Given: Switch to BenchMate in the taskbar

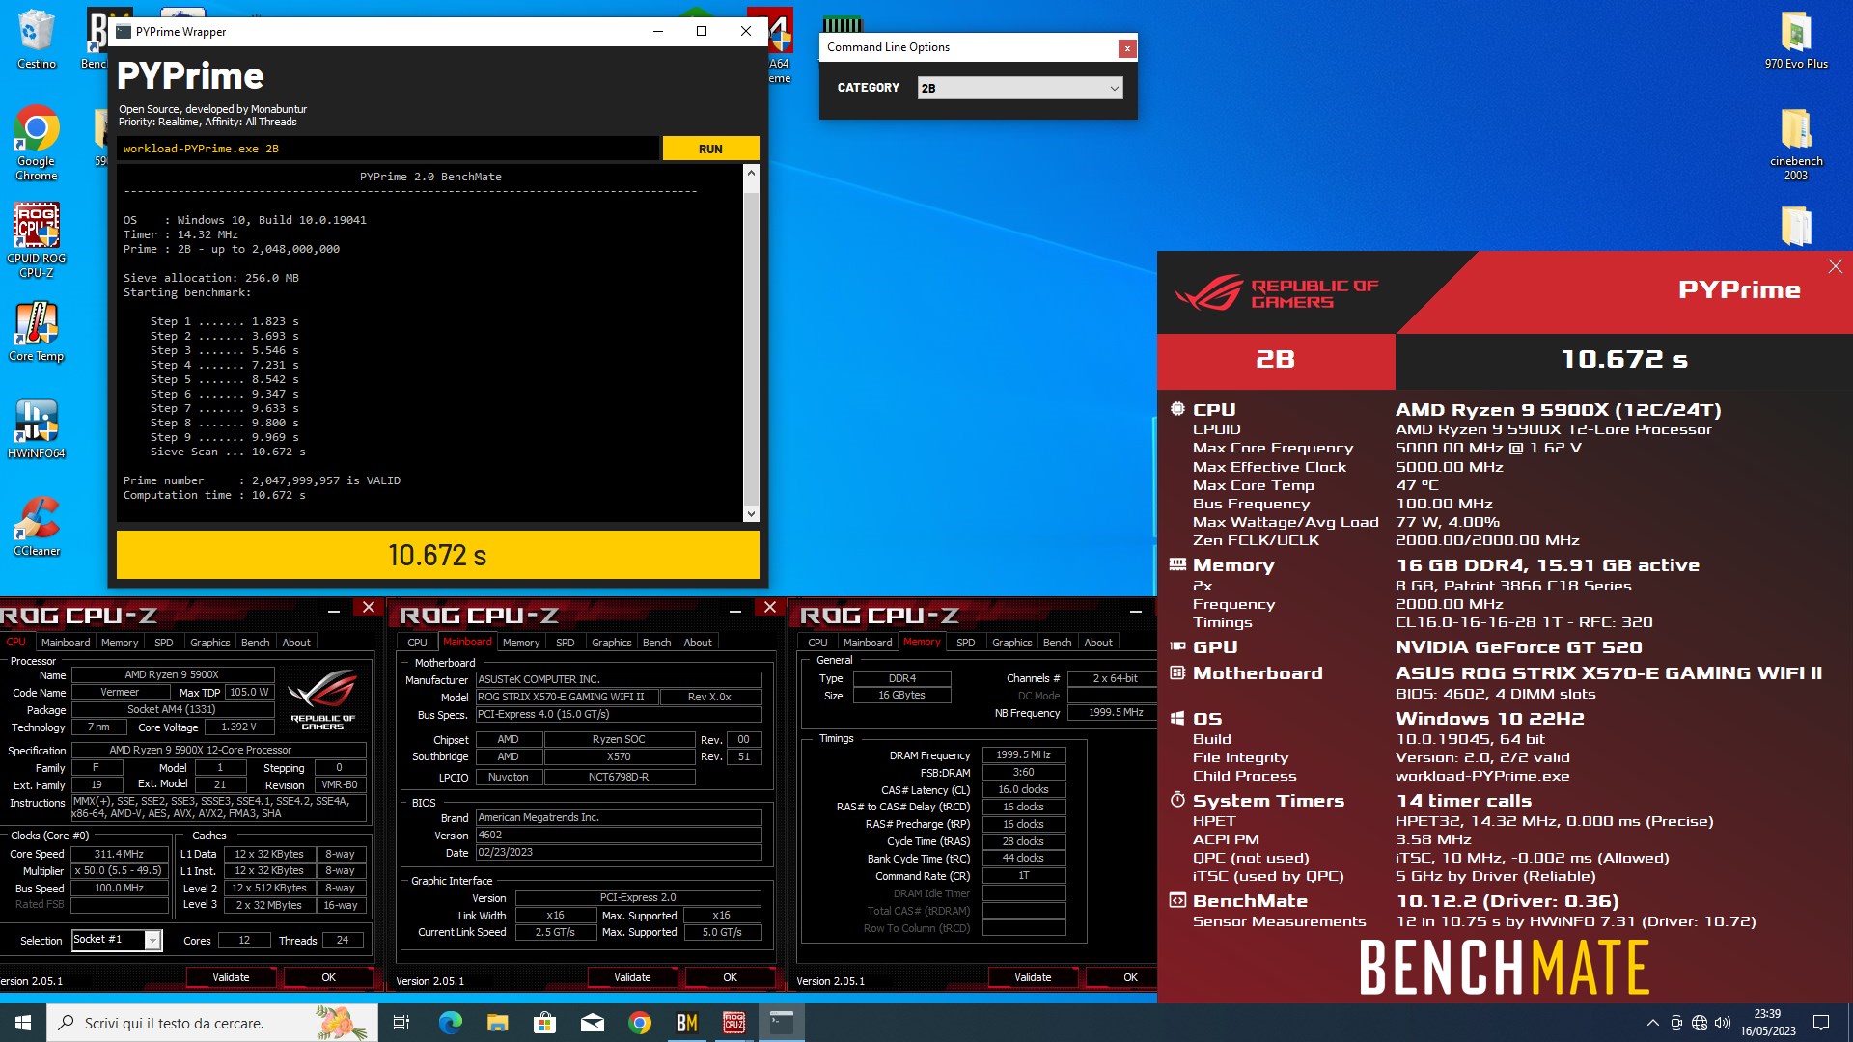Looking at the screenshot, I should [x=686, y=1023].
